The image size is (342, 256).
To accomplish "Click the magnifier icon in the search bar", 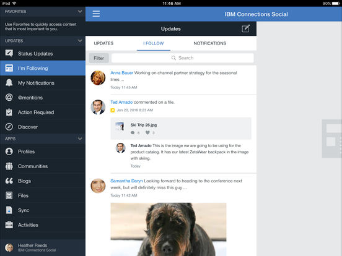I will click(x=173, y=58).
